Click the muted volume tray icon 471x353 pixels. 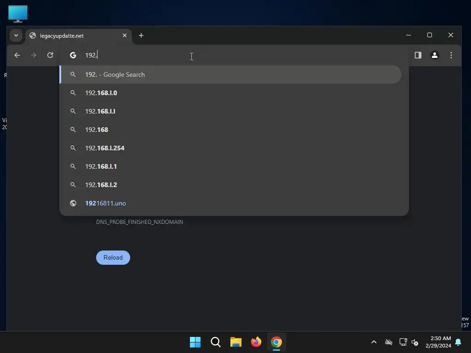(415, 342)
